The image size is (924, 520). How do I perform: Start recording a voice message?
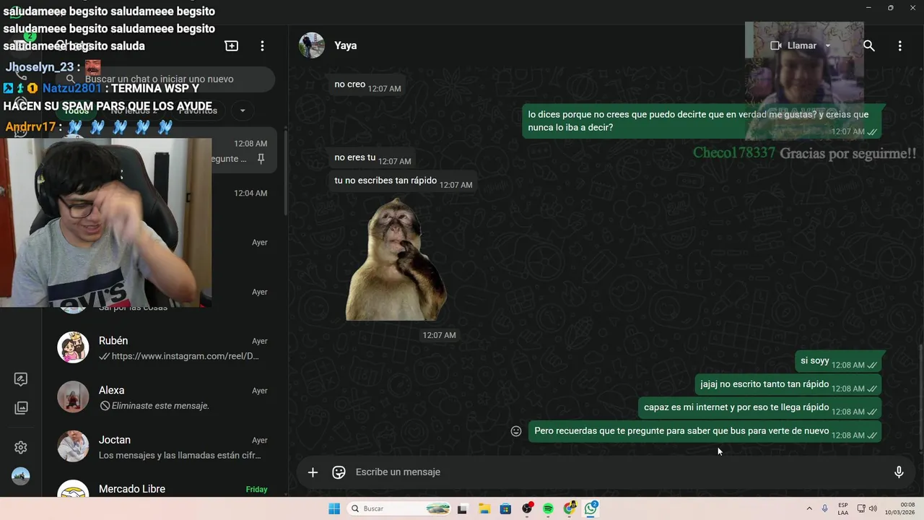pyautogui.click(x=899, y=472)
